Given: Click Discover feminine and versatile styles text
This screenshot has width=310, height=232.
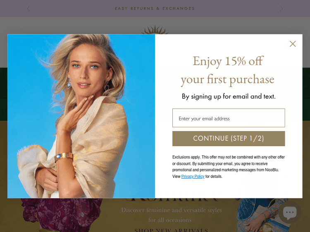Looking at the screenshot, I should (x=172, y=210).
